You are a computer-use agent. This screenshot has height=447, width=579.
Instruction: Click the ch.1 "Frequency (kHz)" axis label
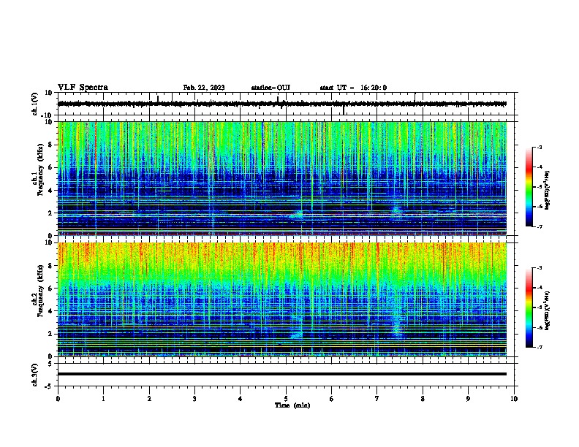[x=40, y=170]
